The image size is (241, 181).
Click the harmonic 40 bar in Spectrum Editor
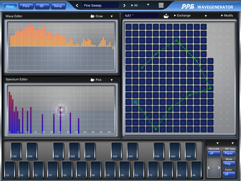tap(78, 126)
